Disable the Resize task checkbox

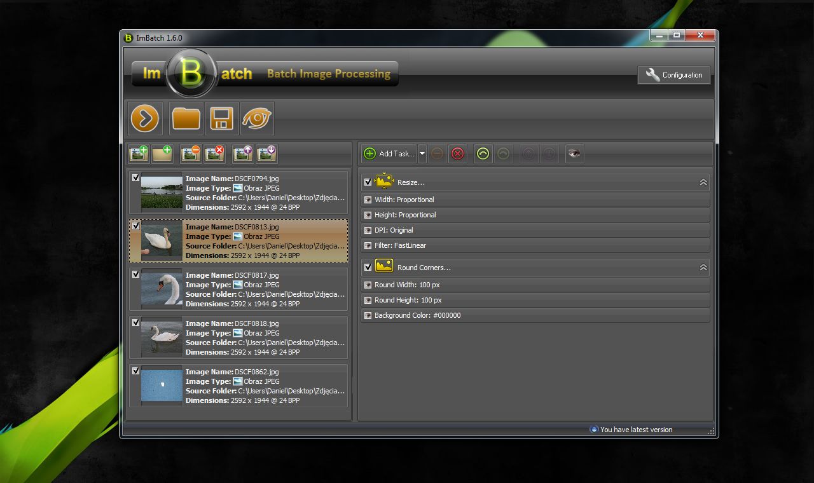click(x=368, y=182)
